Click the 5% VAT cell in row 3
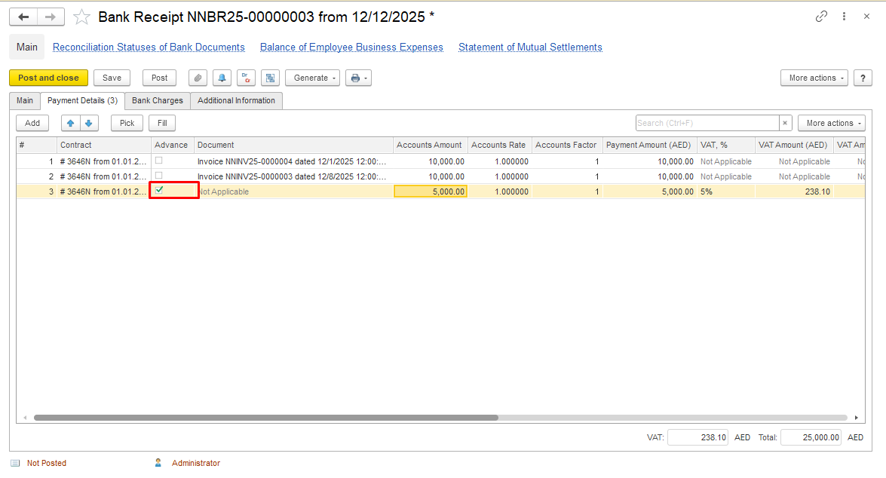 click(x=726, y=192)
